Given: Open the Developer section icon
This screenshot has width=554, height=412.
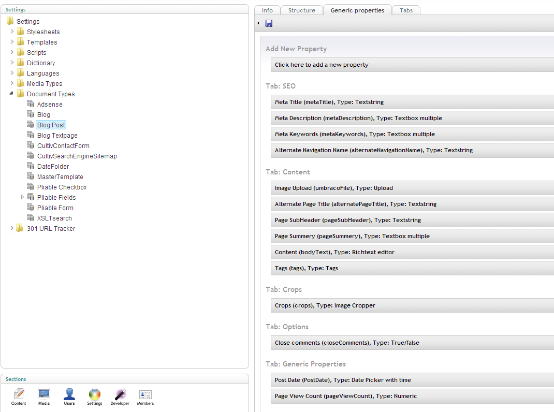Looking at the screenshot, I should tap(120, 394).
